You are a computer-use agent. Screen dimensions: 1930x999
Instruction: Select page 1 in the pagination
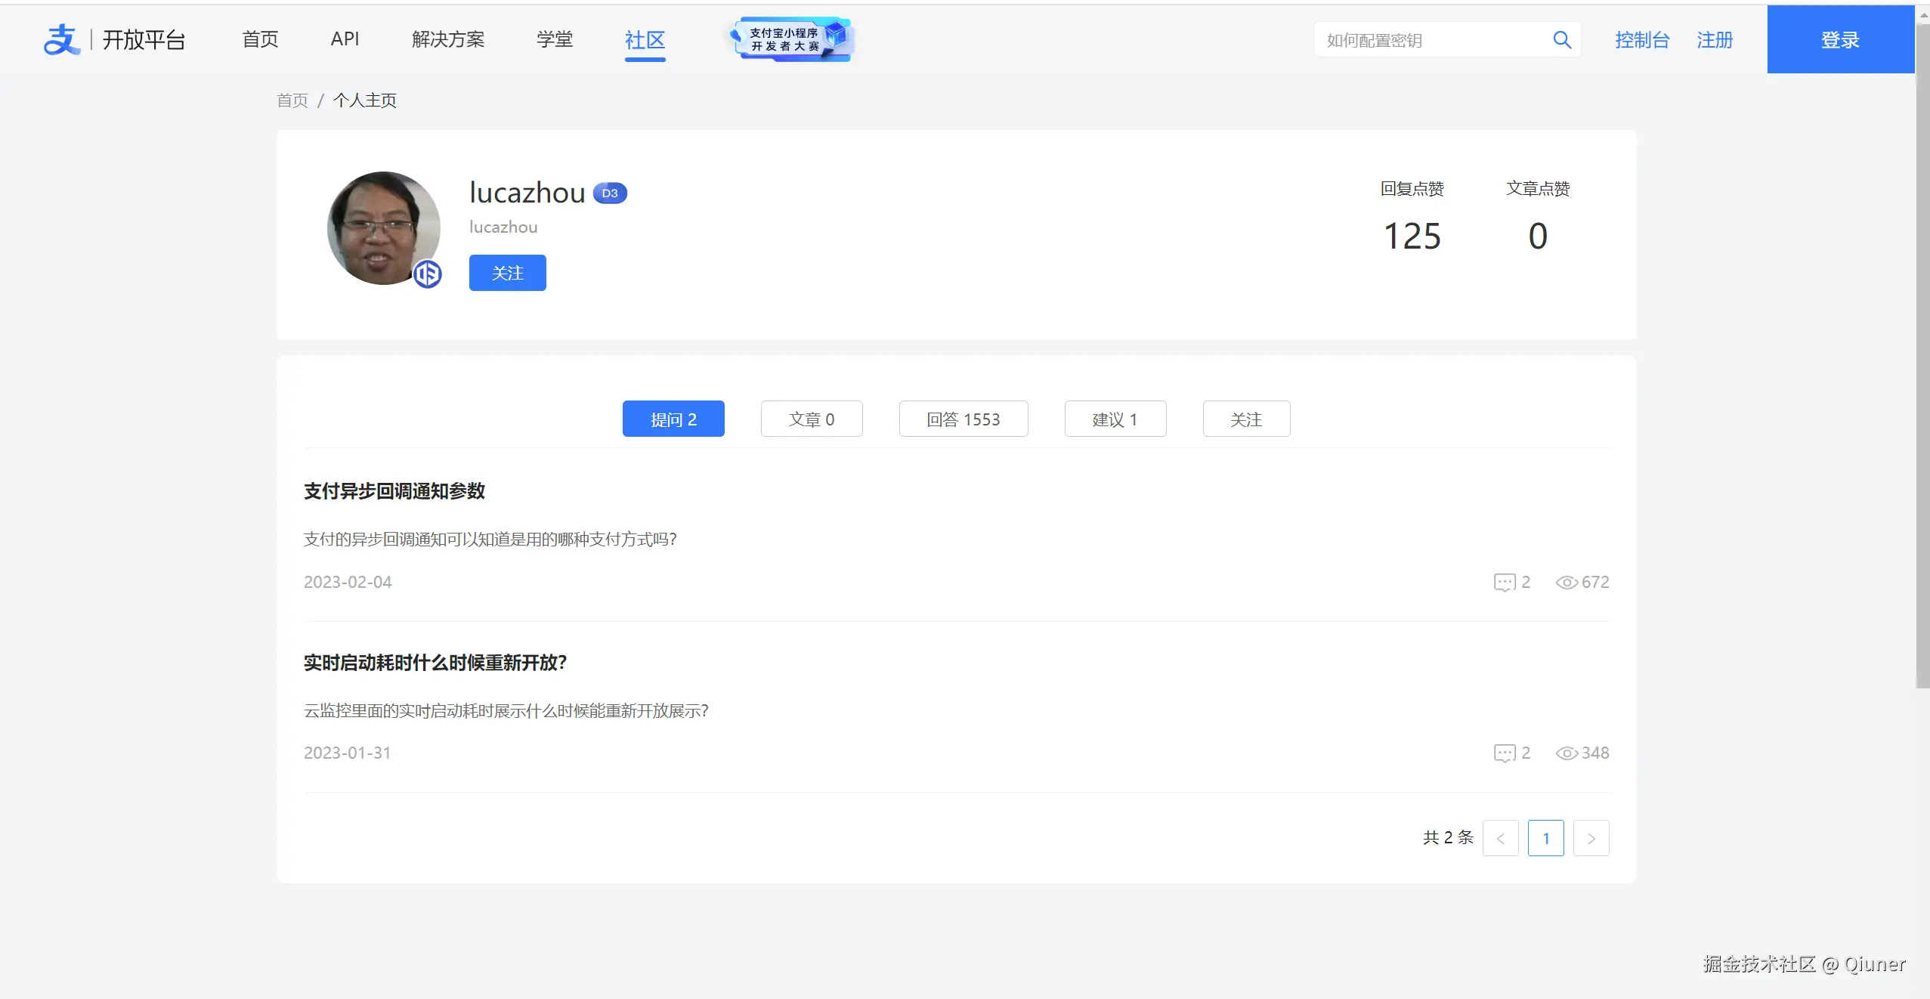1545,838
